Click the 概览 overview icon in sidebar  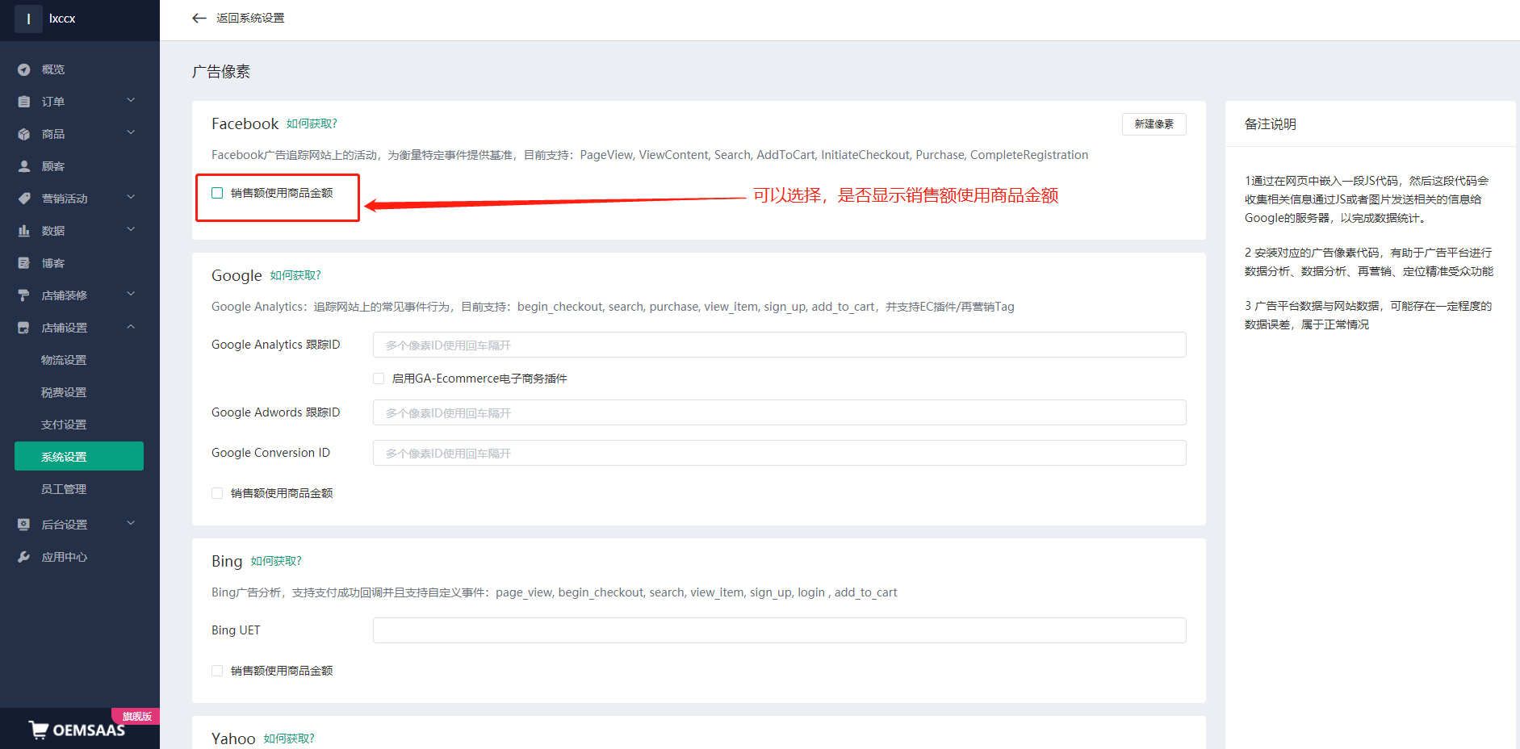pyautogui.click(x=24, y=69)
